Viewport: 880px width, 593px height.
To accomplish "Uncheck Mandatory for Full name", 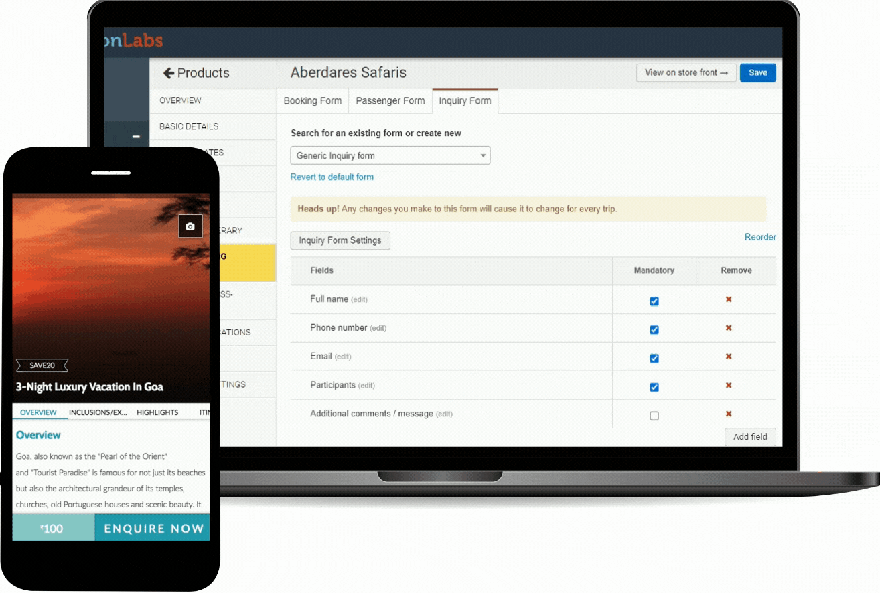I will (x=654, y=301).
